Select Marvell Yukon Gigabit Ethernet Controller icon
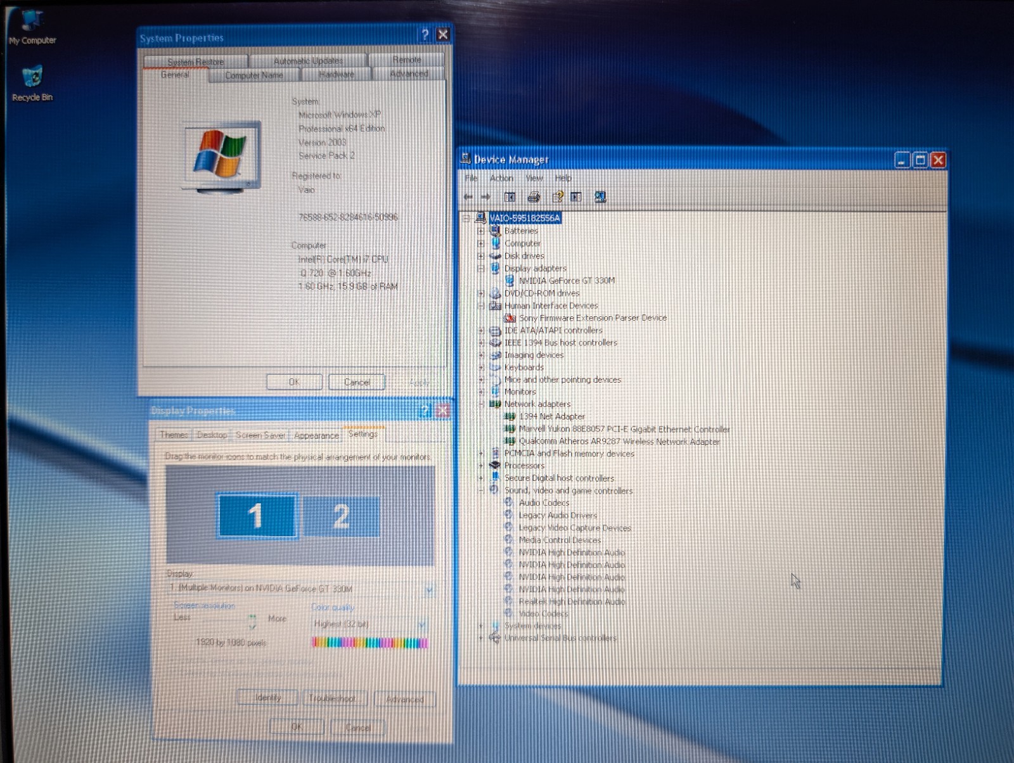1014x763 pixels. point(510,429)
